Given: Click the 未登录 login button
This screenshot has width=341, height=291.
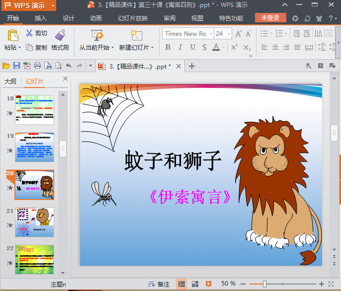Looking at the screenshot, I should (270, 17).
